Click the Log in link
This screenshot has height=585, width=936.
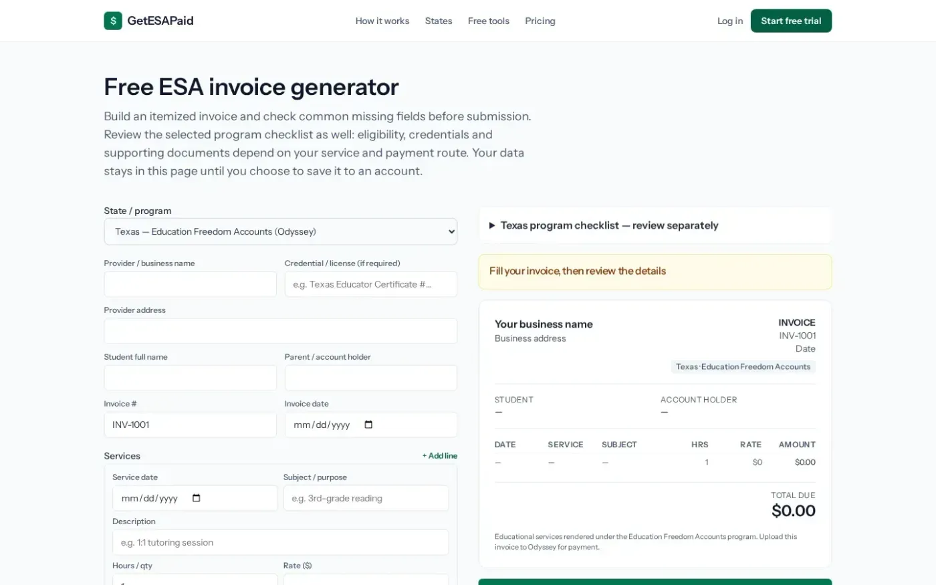[x=730, y=21]
